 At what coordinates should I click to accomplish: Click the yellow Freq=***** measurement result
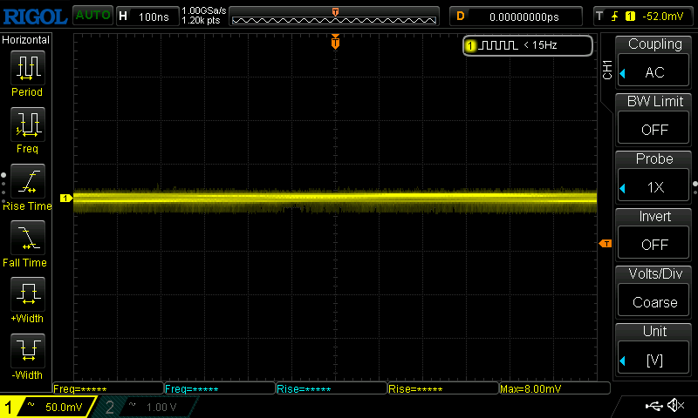107,388
